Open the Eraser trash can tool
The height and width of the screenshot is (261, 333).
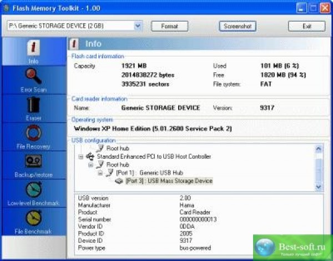point(33,107)
